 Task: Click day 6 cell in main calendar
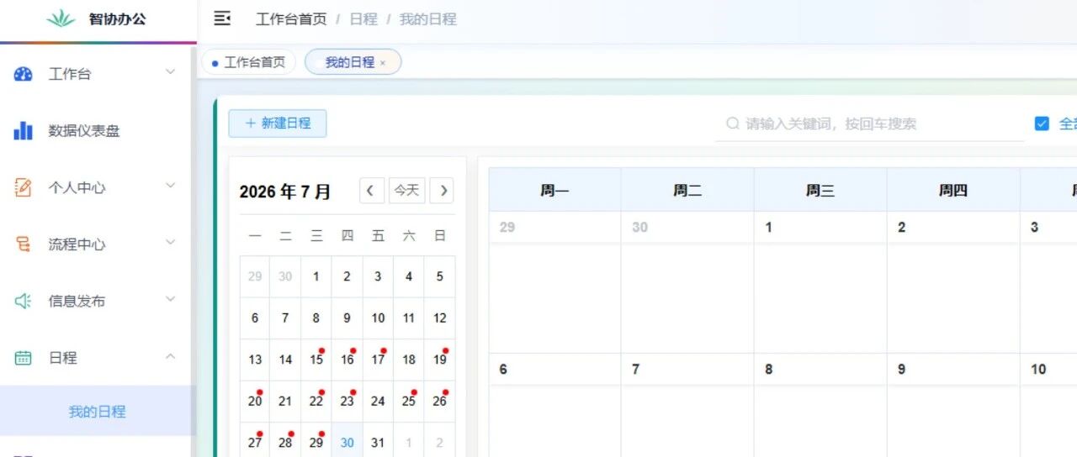coord(554,405)
